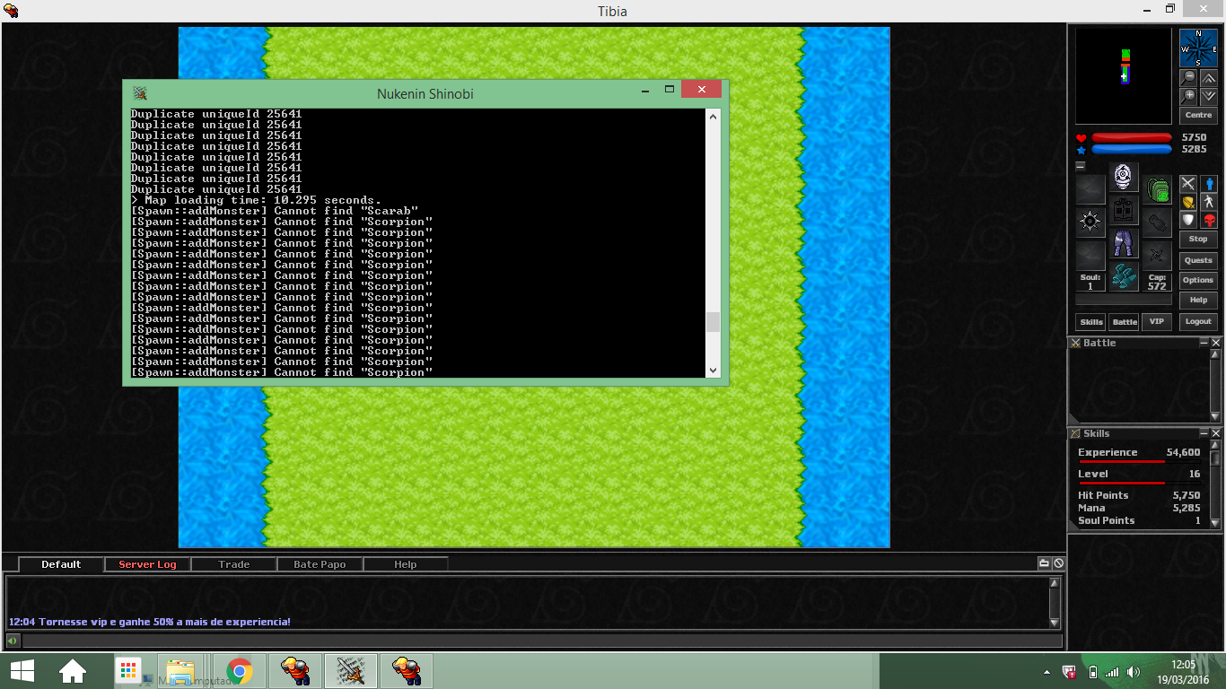The height and width of the screenshot is (689, 1226).
Task: Centre the minimap on the player
Action: (x=1198, y=115)
